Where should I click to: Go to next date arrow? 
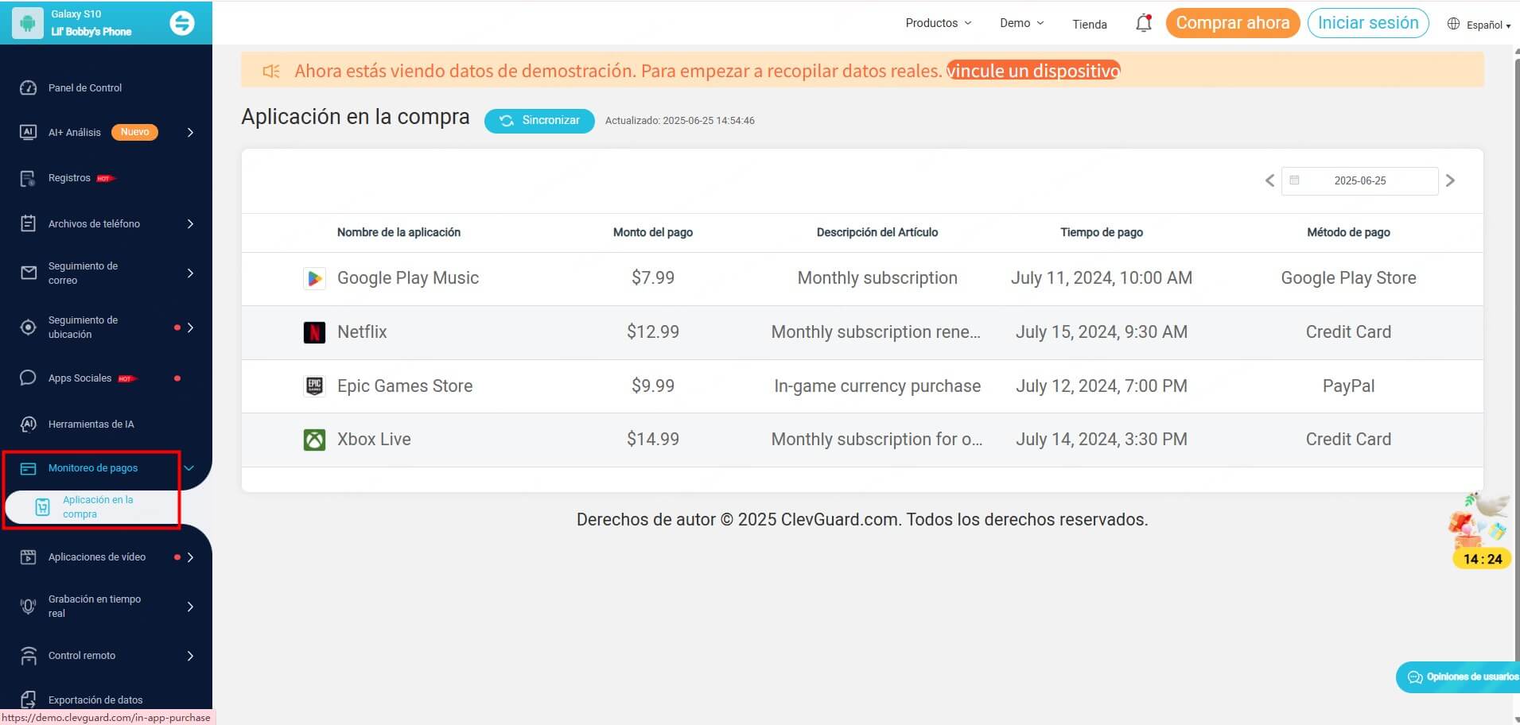pos(1450,180)
